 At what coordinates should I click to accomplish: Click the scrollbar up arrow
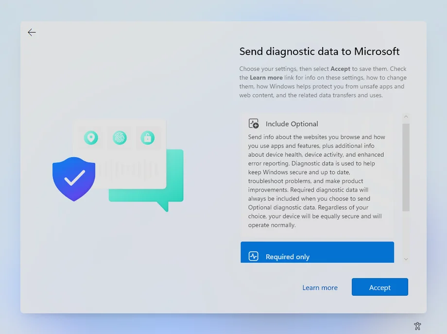pyautogui.click(x=406, y=117)
